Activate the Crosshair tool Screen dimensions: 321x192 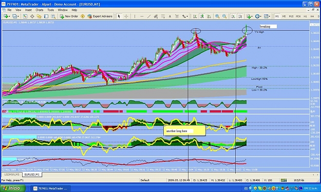tap(126, 16)
